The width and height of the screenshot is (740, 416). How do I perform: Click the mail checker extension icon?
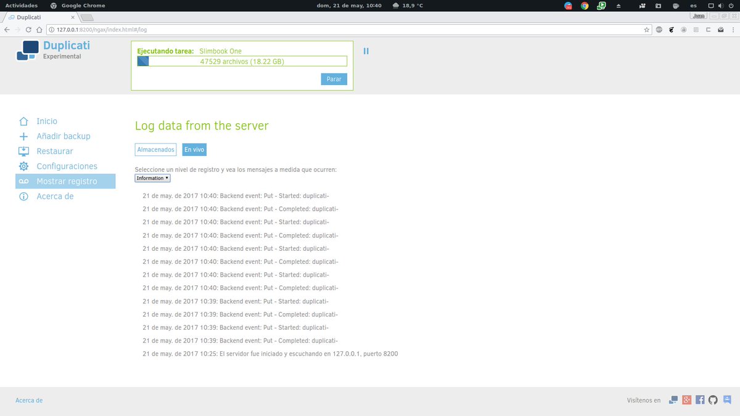coord(721,30)
